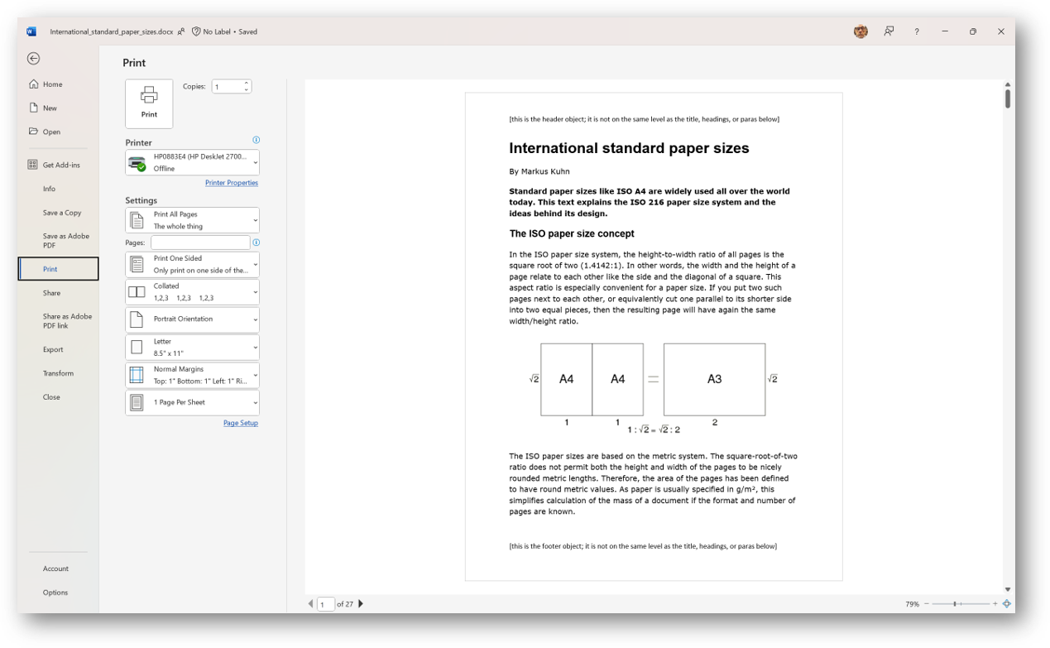Click the info icon next to the Pages field
The width and height of the screenshot is (1050, 648).
257,242
